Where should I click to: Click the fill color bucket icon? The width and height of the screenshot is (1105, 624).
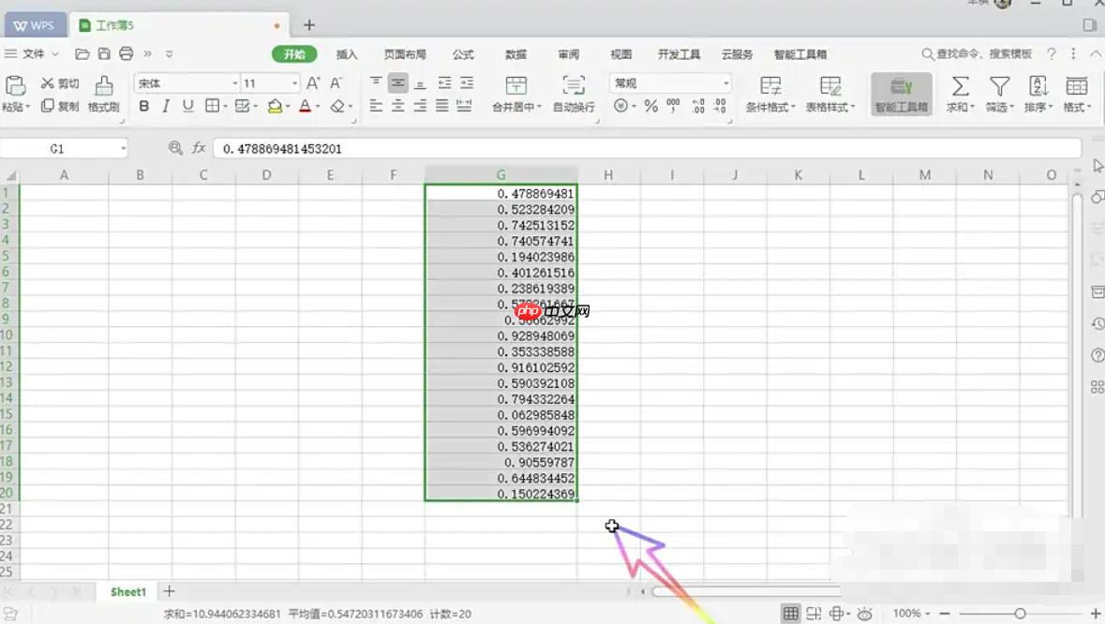click(x=275, y=107)
